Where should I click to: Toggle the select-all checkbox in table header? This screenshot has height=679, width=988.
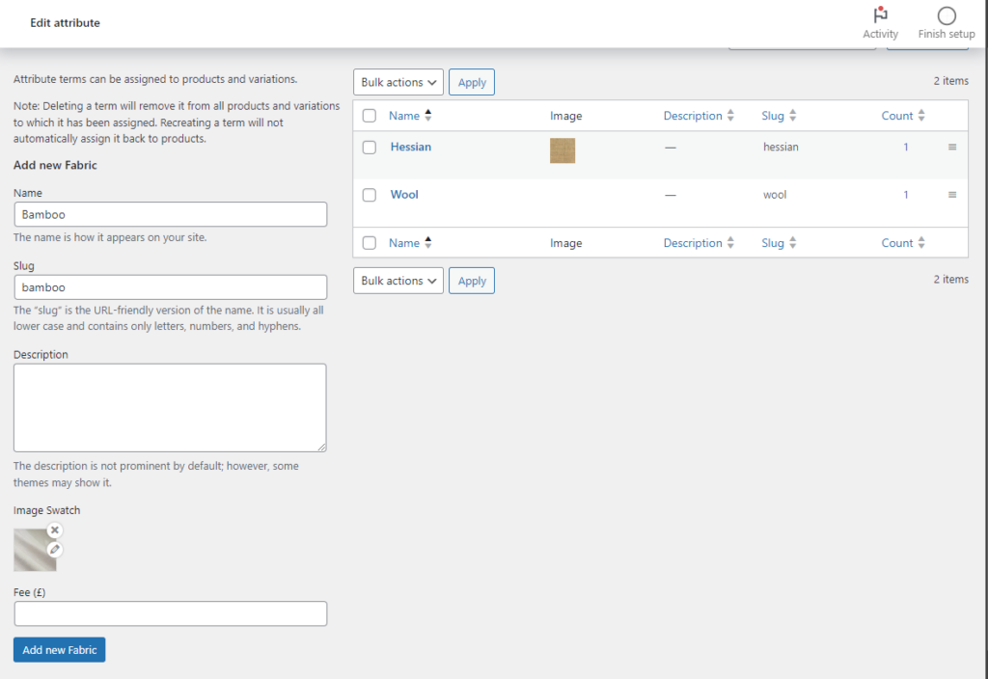[x=369, y=116]
